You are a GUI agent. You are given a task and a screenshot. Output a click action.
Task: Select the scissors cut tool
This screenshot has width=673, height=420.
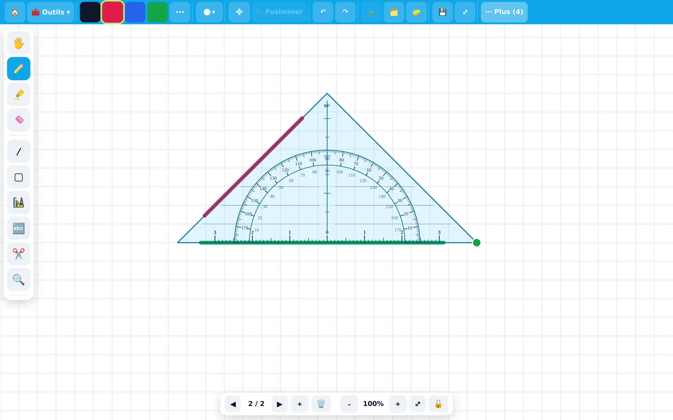(19, 254)
